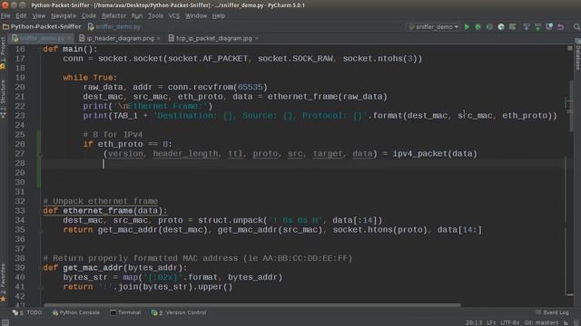Open the Refactor menu

113,16
